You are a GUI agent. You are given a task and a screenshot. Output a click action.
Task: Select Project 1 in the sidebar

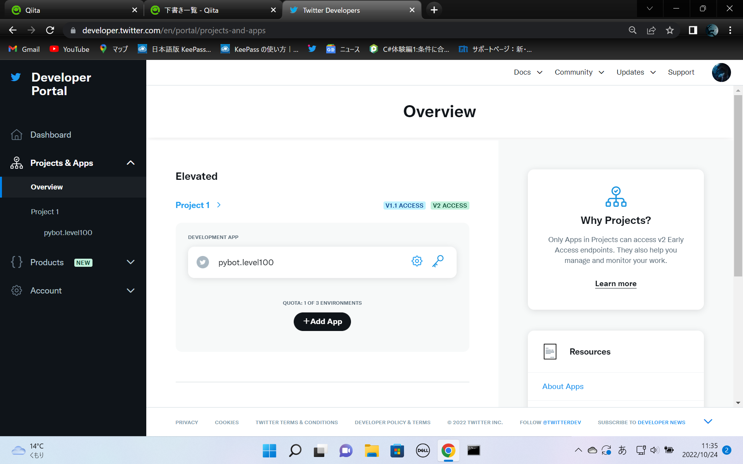[x=45, y=212]
